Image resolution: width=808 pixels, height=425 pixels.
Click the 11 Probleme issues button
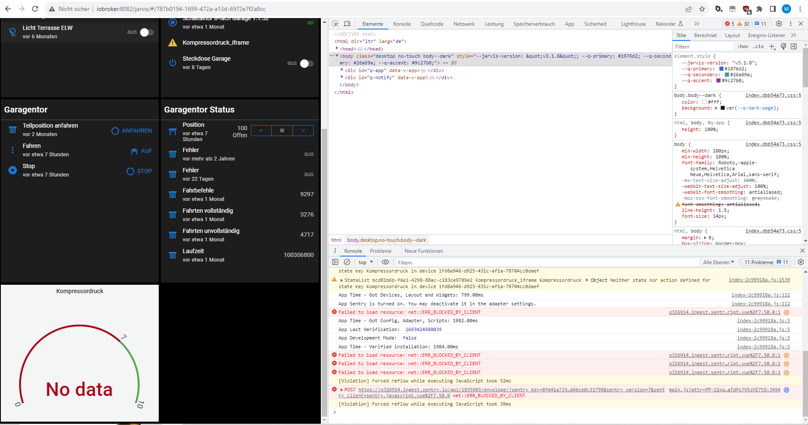766,262
